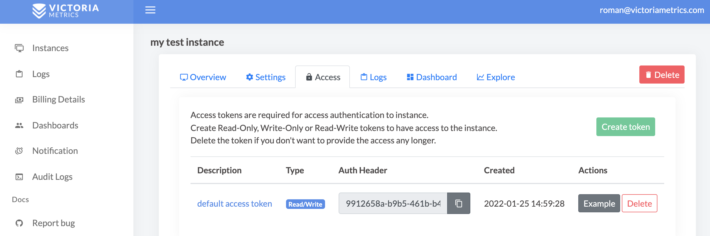Open the Explore tab
Screen dimensions: 710x236
(496, 77)
